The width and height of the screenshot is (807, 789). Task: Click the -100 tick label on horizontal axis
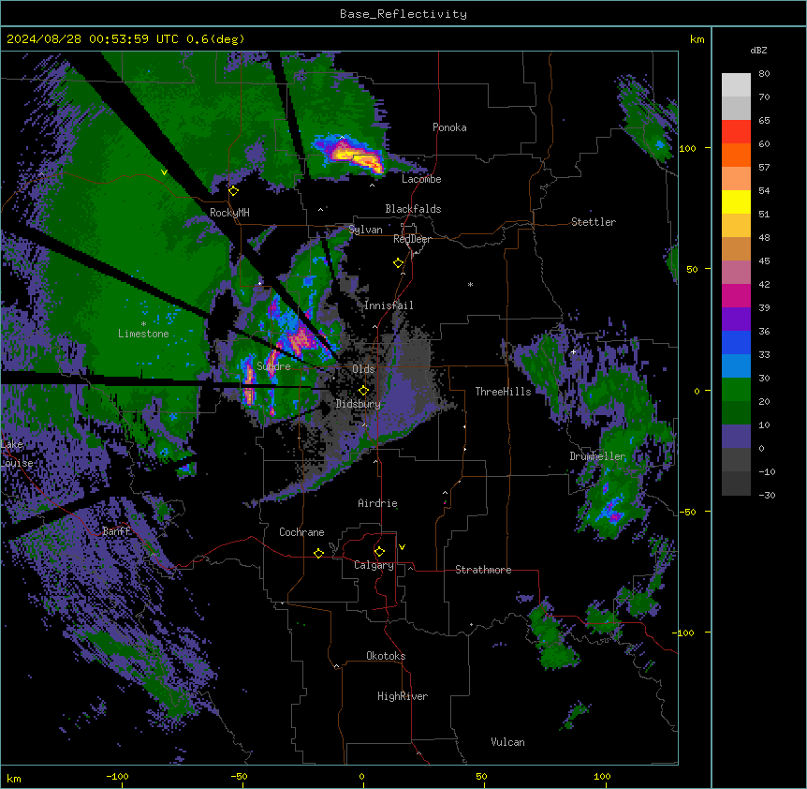tap(117, 776)
